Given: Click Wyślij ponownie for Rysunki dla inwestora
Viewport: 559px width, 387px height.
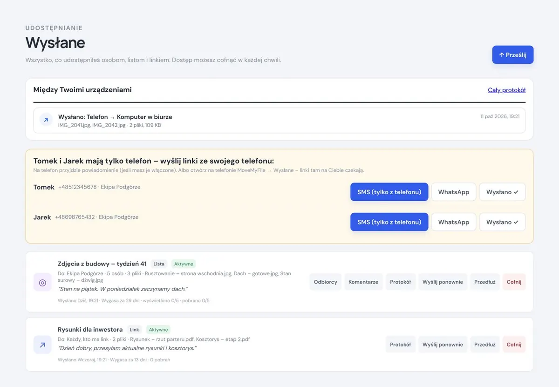Looking at the screenshot, I should (443, 345).
